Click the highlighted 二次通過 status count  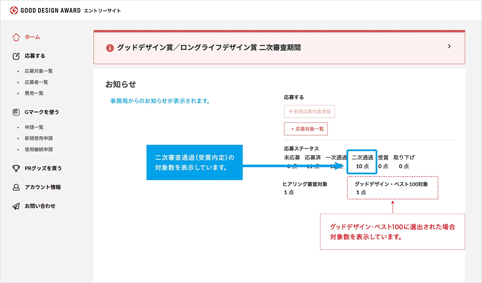(362, 162)
